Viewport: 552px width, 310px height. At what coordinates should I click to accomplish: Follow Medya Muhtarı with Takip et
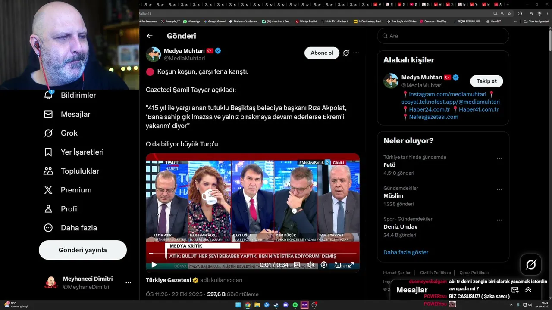[x=486, y=81]
